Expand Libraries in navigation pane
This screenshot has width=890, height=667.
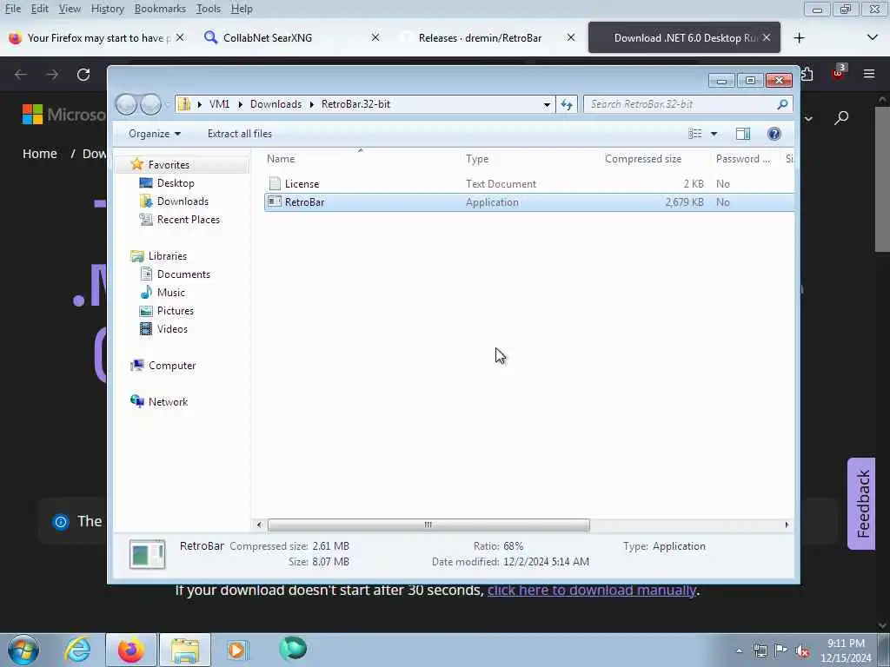(x=168, y=256)
